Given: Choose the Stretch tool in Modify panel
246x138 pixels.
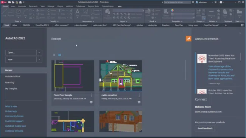Looking at the screenshot, I should [40, 18].
